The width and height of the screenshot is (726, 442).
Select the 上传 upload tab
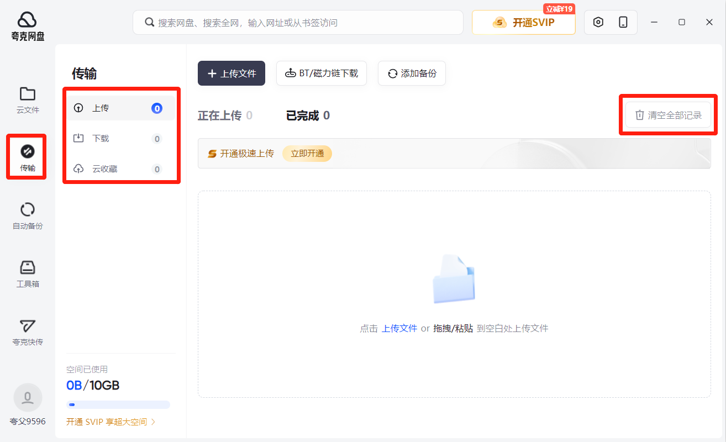(x=120, y=108)
